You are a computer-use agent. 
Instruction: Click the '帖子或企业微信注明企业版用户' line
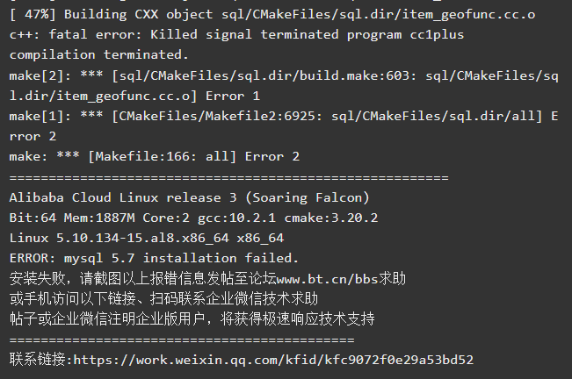point(192,319)
